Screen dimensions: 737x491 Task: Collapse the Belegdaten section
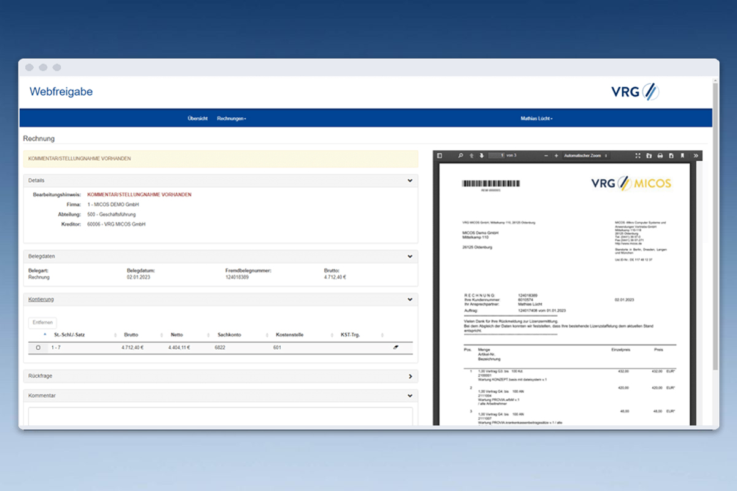click(x=410, y=256)
